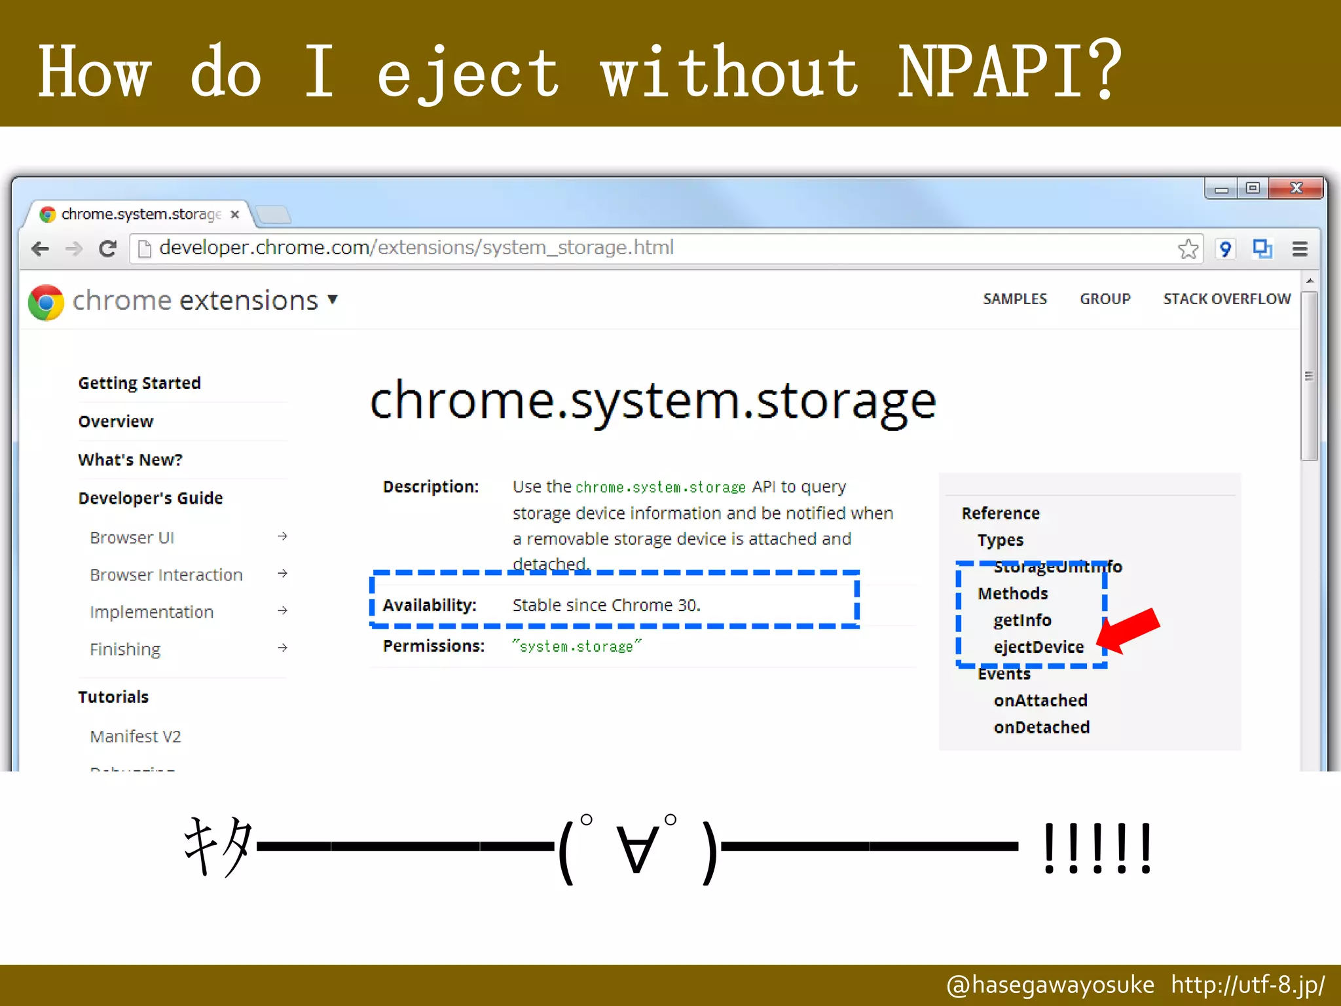Open the Browser Interaction sidebar item

(x=166, y=575)
